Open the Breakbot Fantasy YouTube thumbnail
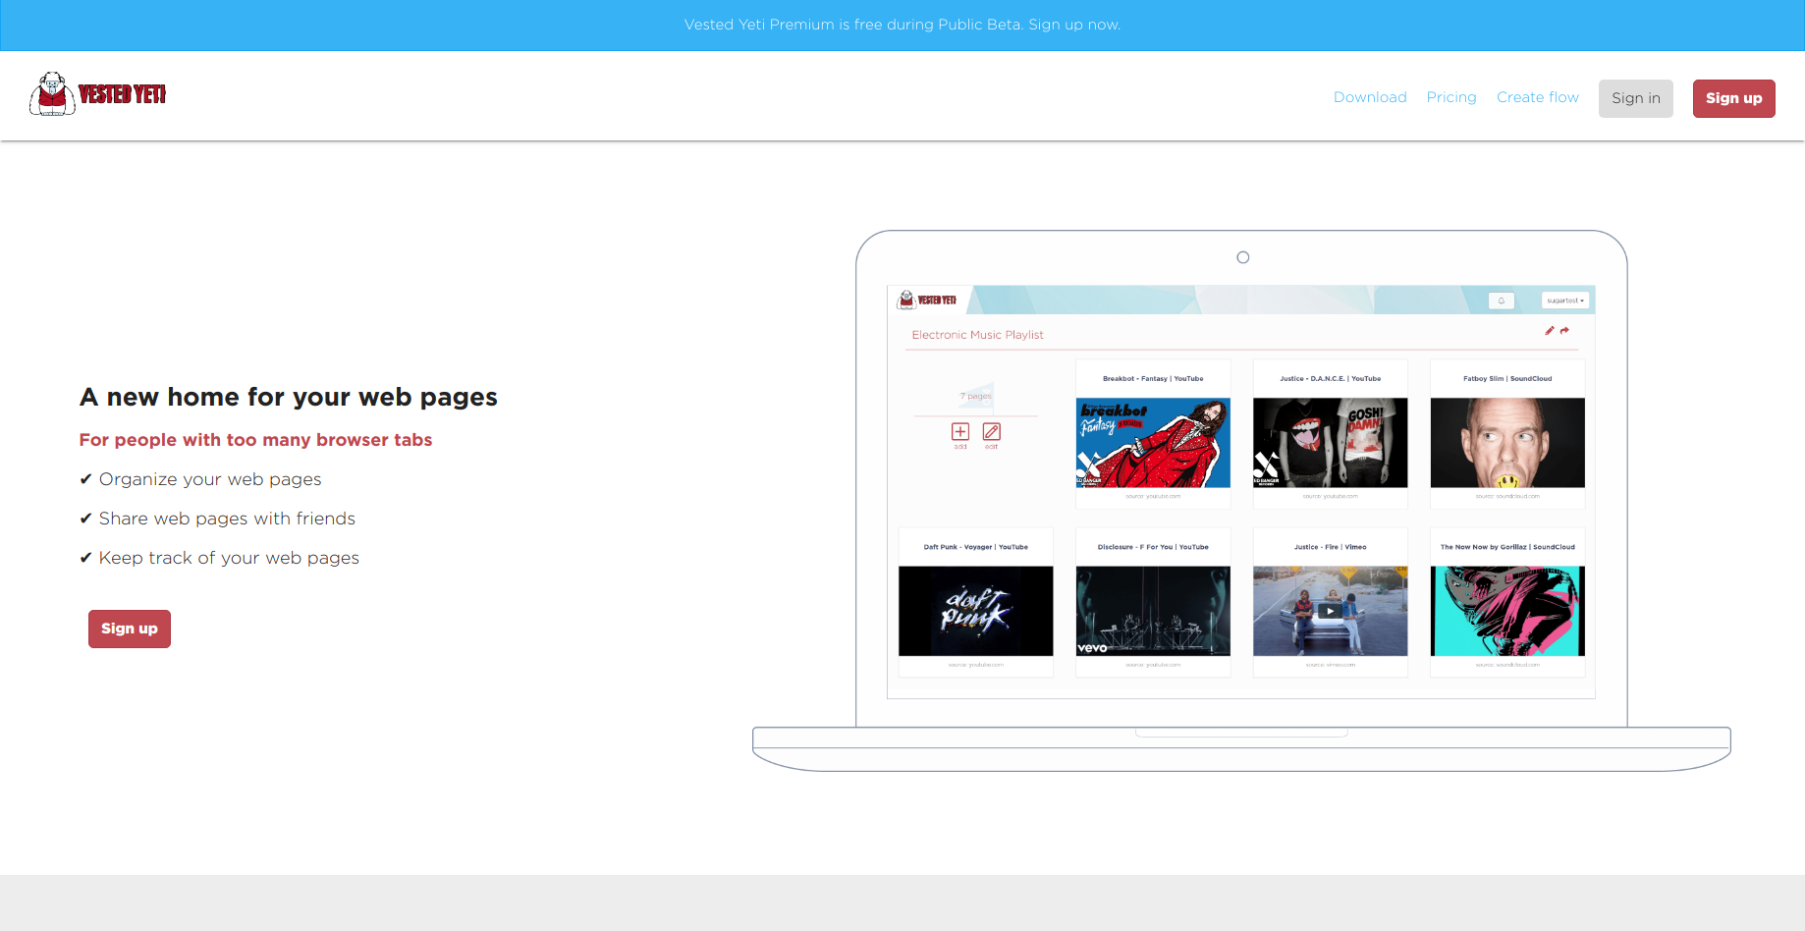The width and height of the screenshot is (1805, 931). coord(1153,443)
